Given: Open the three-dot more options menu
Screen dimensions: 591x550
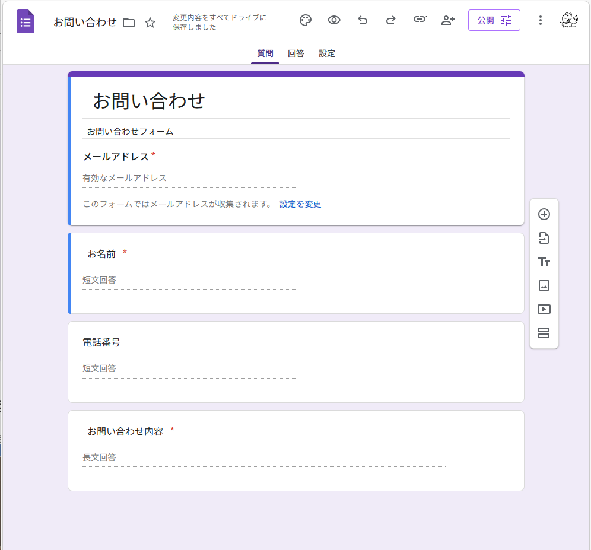Looking at the screenshot, I should click(540, 20).
